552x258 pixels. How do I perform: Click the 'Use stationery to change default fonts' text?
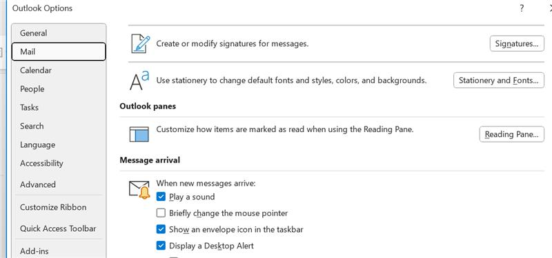[291, 80]
